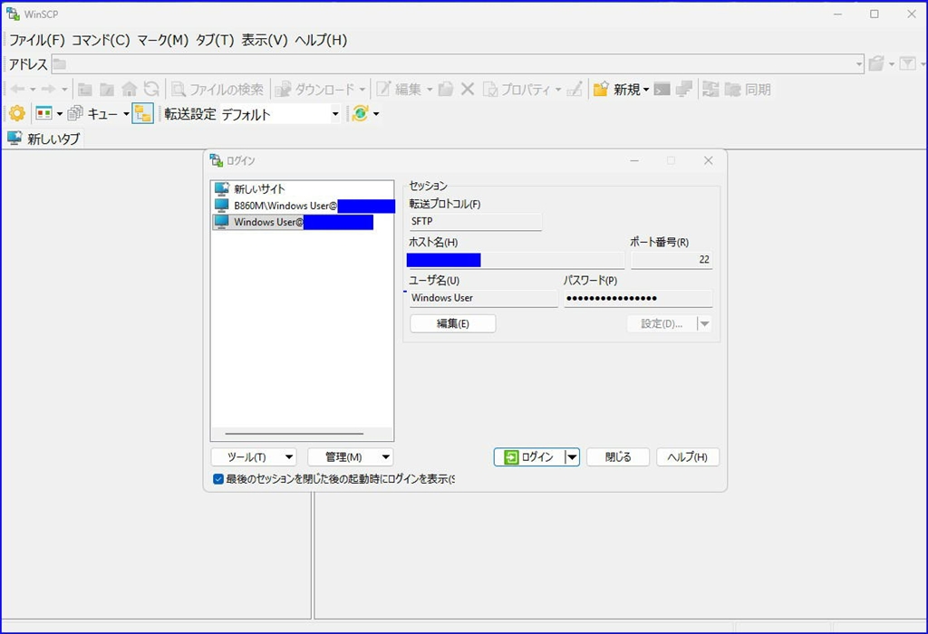
Task: Click the filter funnel icon near address bar
Action: [x=907, y=63]
